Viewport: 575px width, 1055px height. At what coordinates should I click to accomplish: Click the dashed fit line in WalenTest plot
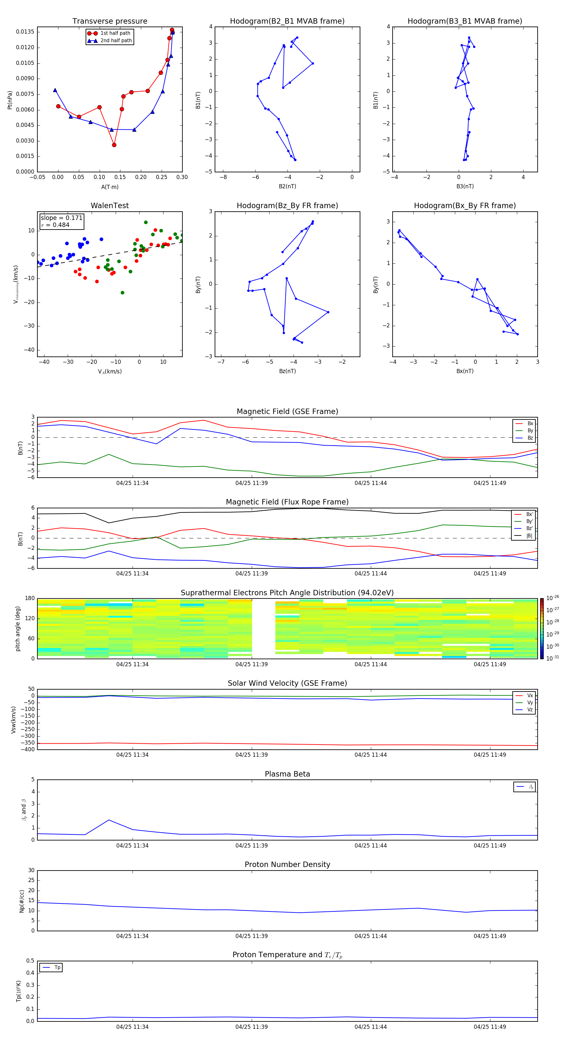pos(110,255)
